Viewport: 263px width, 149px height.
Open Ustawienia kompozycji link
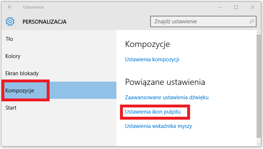[152, 59]
